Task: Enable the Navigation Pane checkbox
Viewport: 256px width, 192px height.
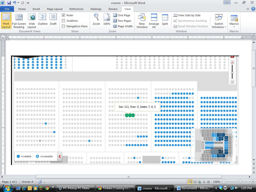Action: coord(63,26)
